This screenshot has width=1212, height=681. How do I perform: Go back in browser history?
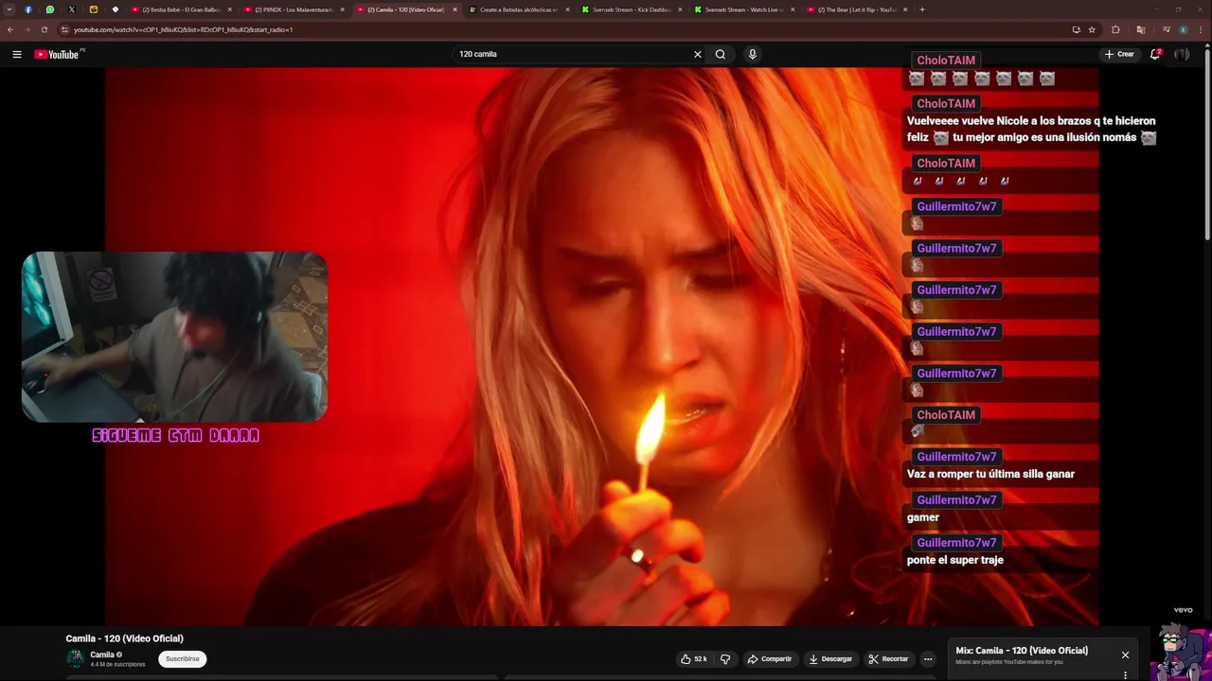pyautogui.click(x=10, y=29)
